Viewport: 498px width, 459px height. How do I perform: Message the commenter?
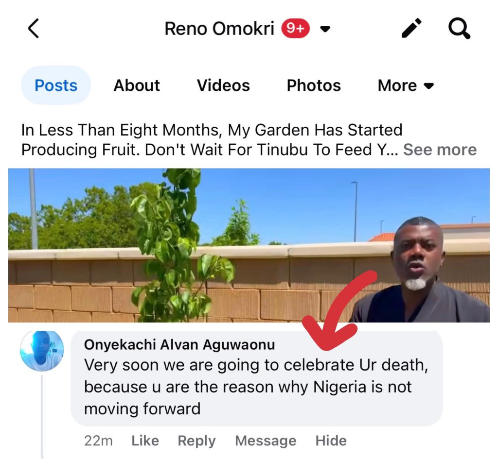pyautogui.click(x=266, y=441)
